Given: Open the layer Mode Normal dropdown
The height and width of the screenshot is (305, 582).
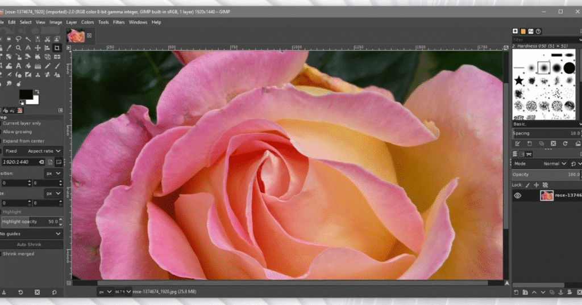Looking at the screenshot, I should 555,163.
